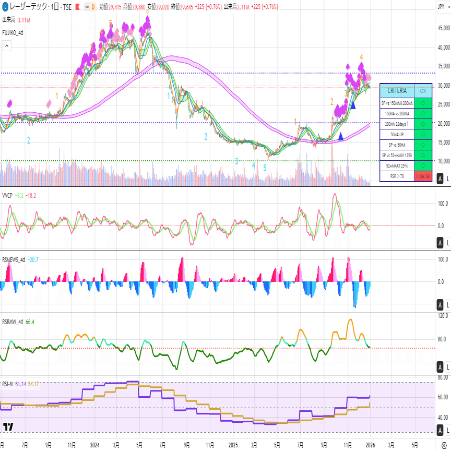Click the レーザーテック symbol name
Screen dimensions: 451x451
pos(28,7)
